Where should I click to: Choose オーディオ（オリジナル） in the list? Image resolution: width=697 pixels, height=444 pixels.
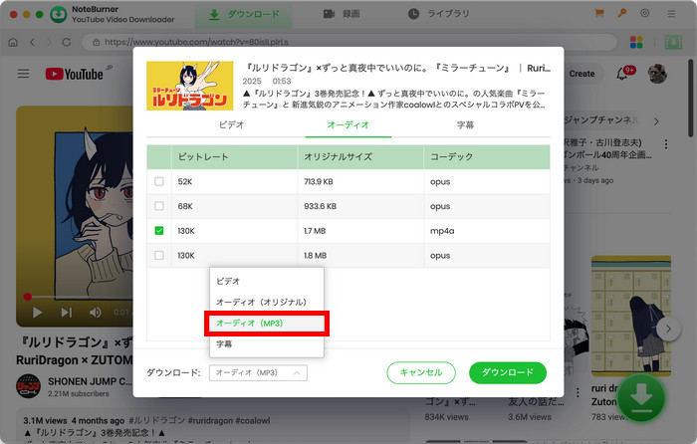tap(266, 303)
